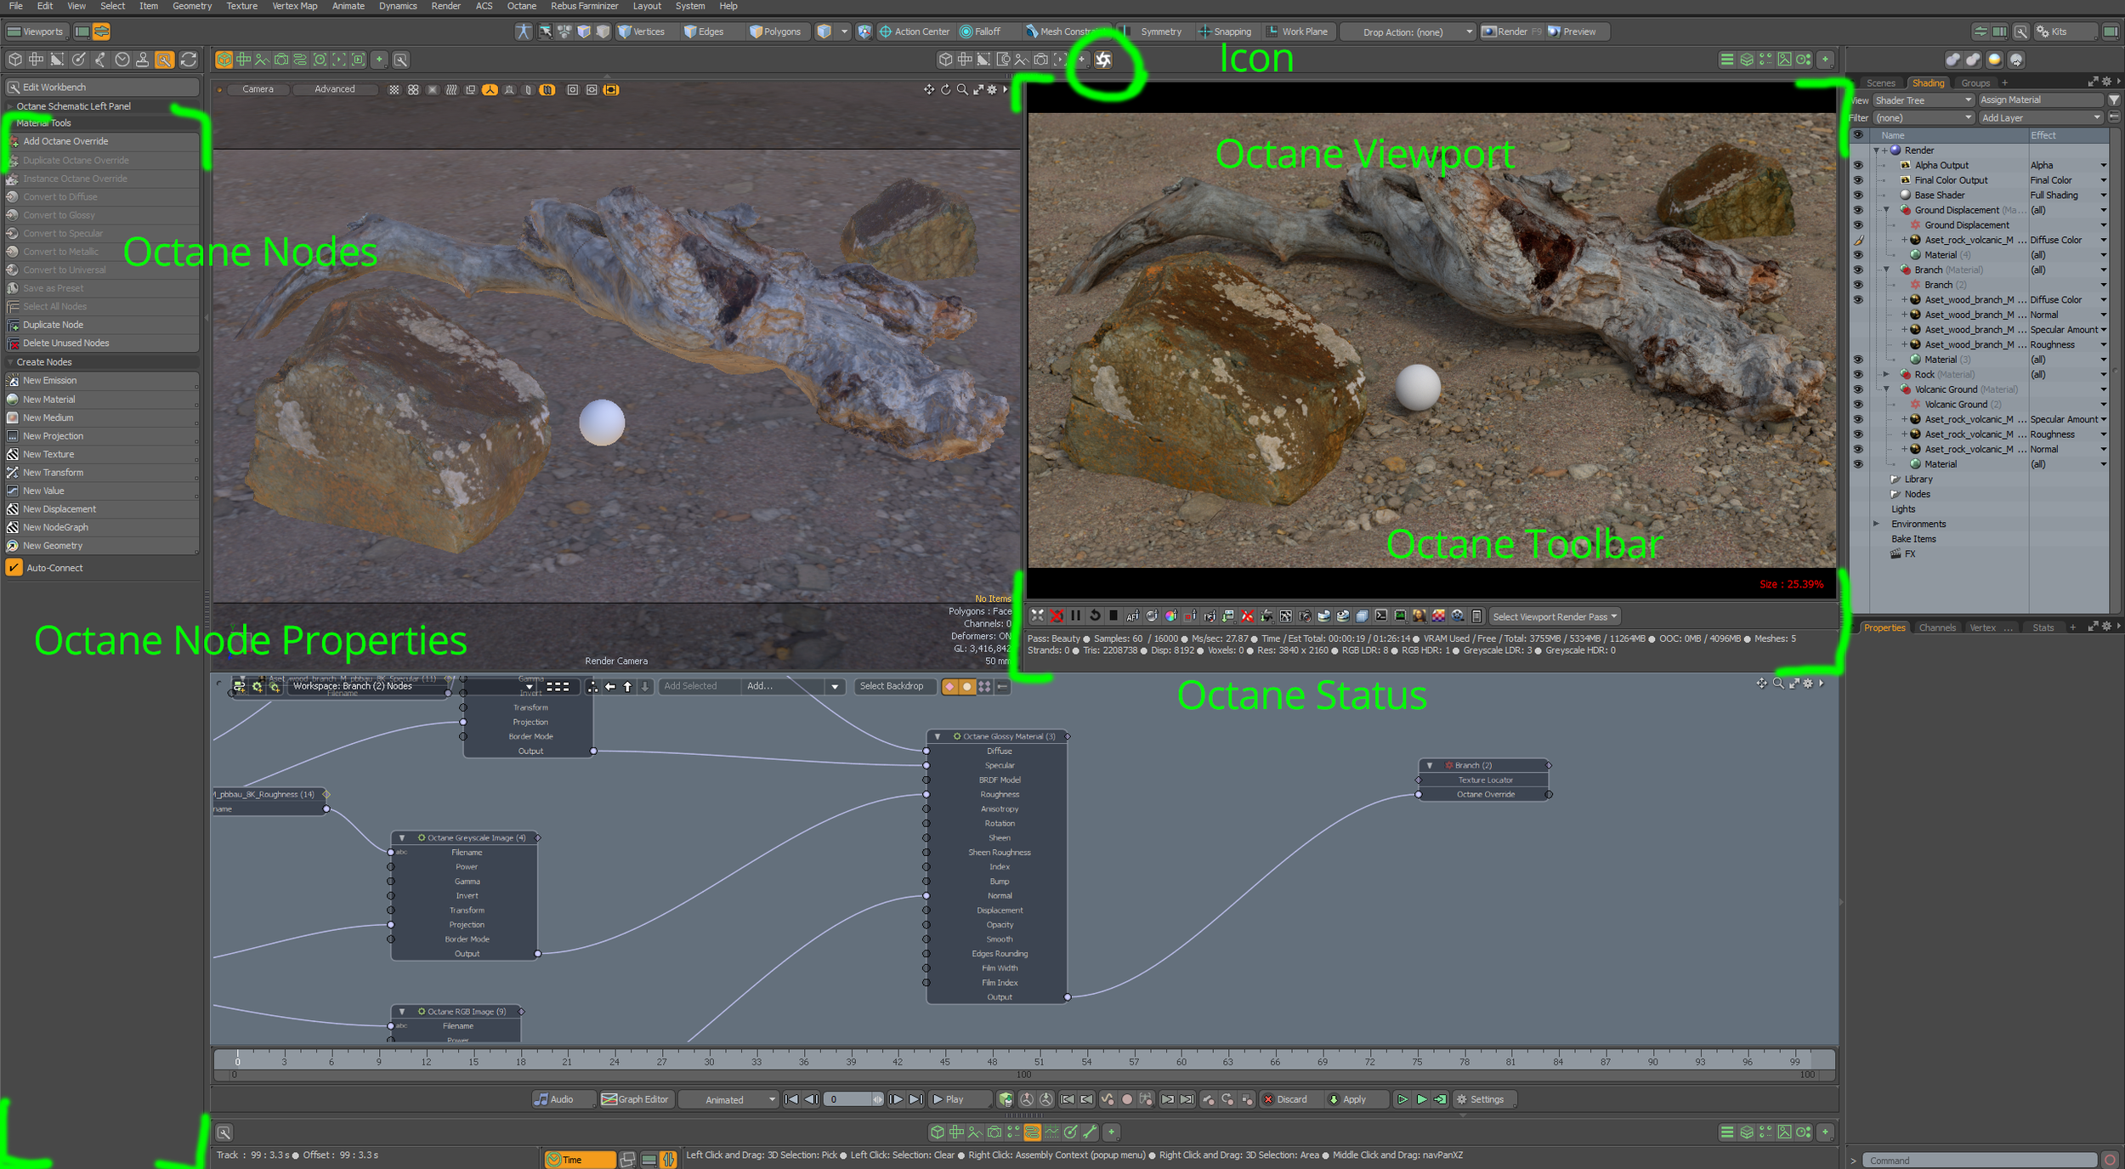
Task: Click the gear options icon in schematic view
Action: coord(1807,684)
